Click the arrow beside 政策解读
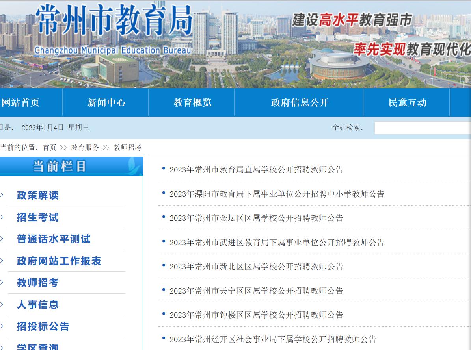The width and height of the screenshot is (471, 350). [x=2, y=195]
